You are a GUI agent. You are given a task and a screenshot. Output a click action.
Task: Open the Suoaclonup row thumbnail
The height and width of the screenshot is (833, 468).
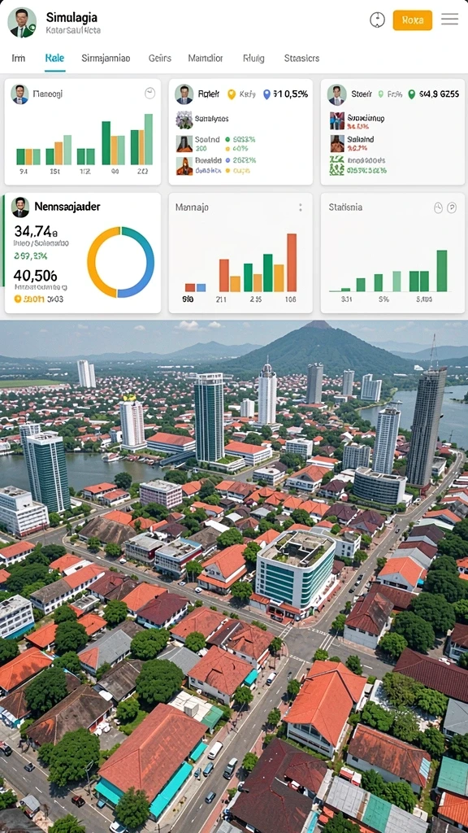(x=337, y=120)
